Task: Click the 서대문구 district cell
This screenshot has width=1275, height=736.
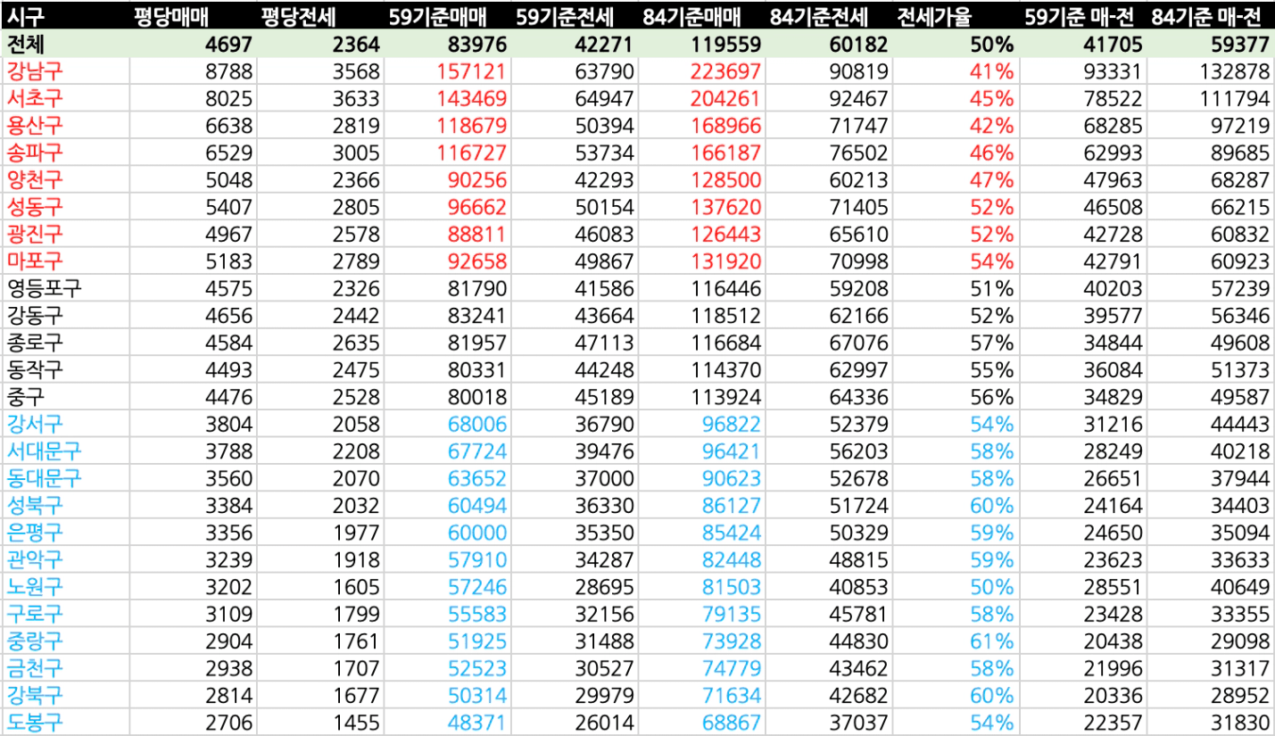Action: 44,451
